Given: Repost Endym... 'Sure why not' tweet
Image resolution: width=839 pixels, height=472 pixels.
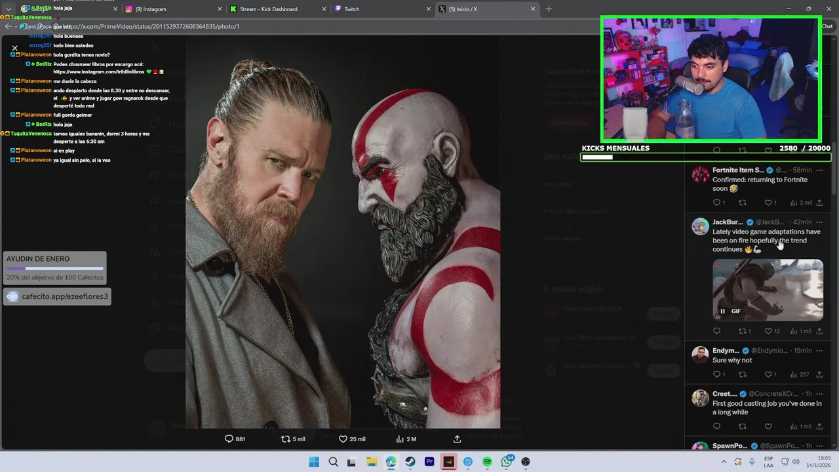Looking at the screenshot, I should tap(743, 374).
